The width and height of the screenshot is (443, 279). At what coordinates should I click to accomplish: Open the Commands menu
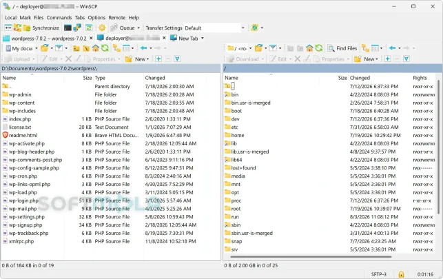tap(59, 17)
